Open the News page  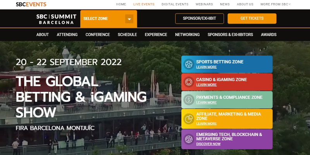point(225,4)
